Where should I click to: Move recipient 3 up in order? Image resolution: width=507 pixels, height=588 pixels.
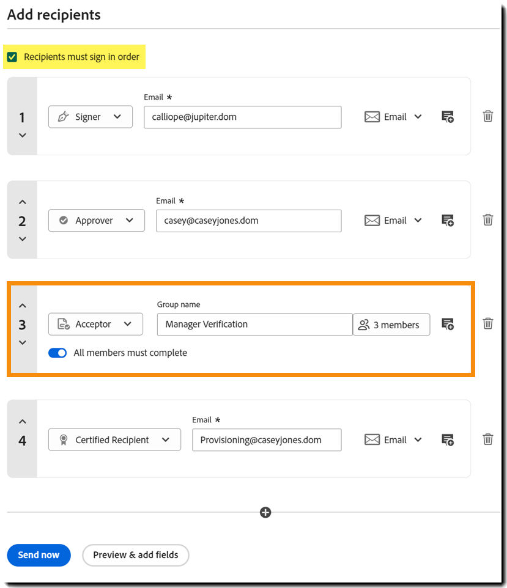click(23, 305)
